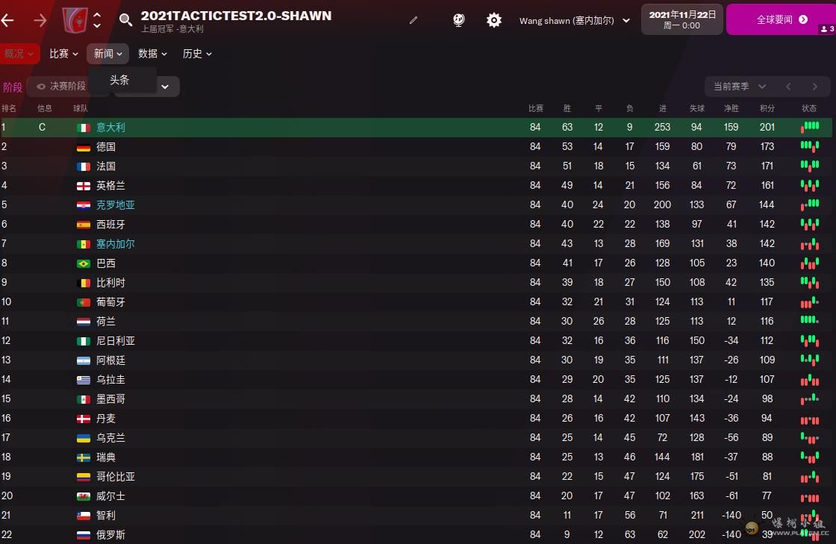Toggle the 决赛阶段 eye view option
Screen dimensions: 836x544
(61, 87)
